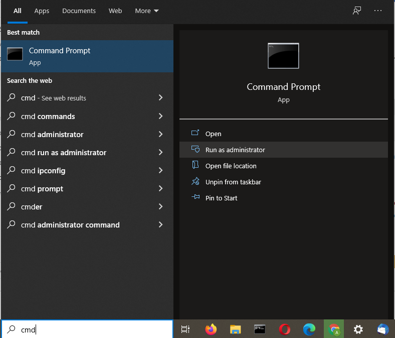This screenshot has height=338, width=395.
Task: Expand the 'cmd ipconfig' suggestion arrow
Action: 160,170
